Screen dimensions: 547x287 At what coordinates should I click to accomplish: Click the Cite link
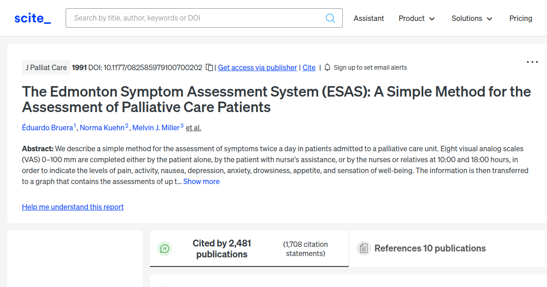[x=309, y=67]
